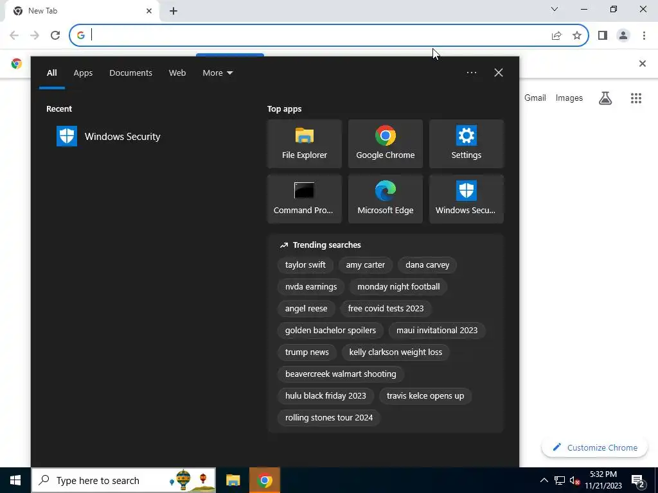Search trending 'travis kelce opens up'
Image resolution: width=658 pixels, height=493 pixels.
click(x=425, y=395)
